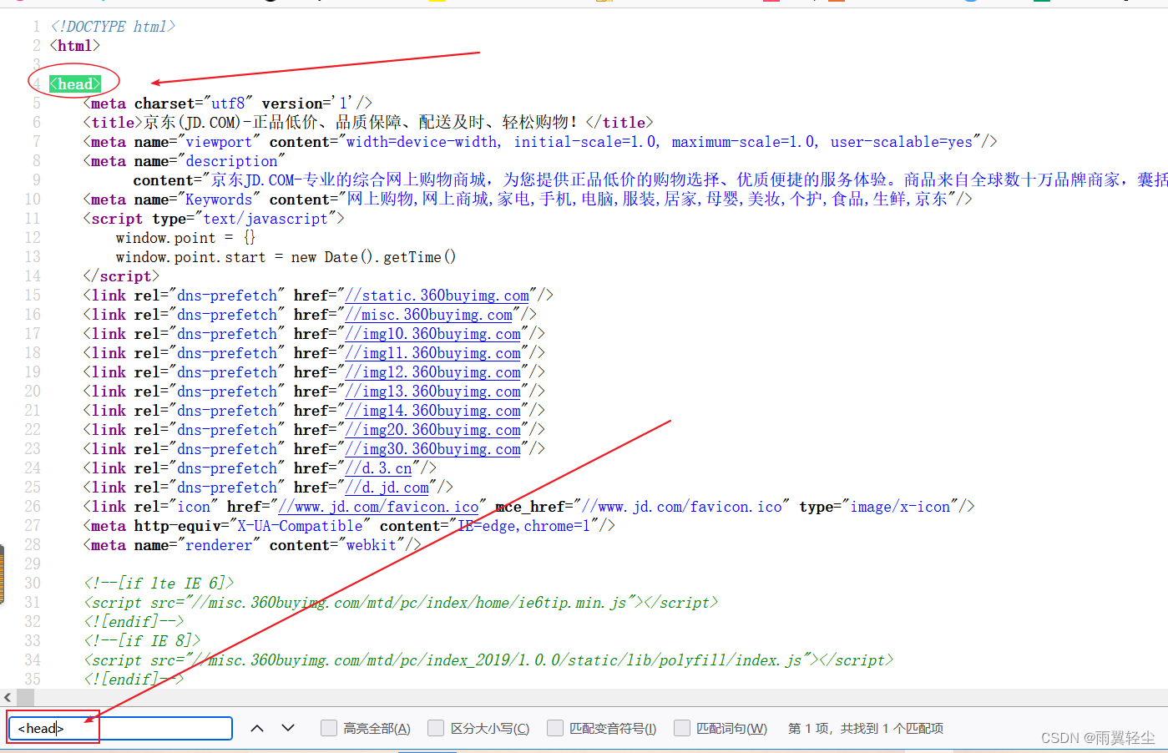Open the www.jd.com/favicon.ico link
Viewport: 1168px width, 753px height.
pyautogui.click(x=377, y=506)
